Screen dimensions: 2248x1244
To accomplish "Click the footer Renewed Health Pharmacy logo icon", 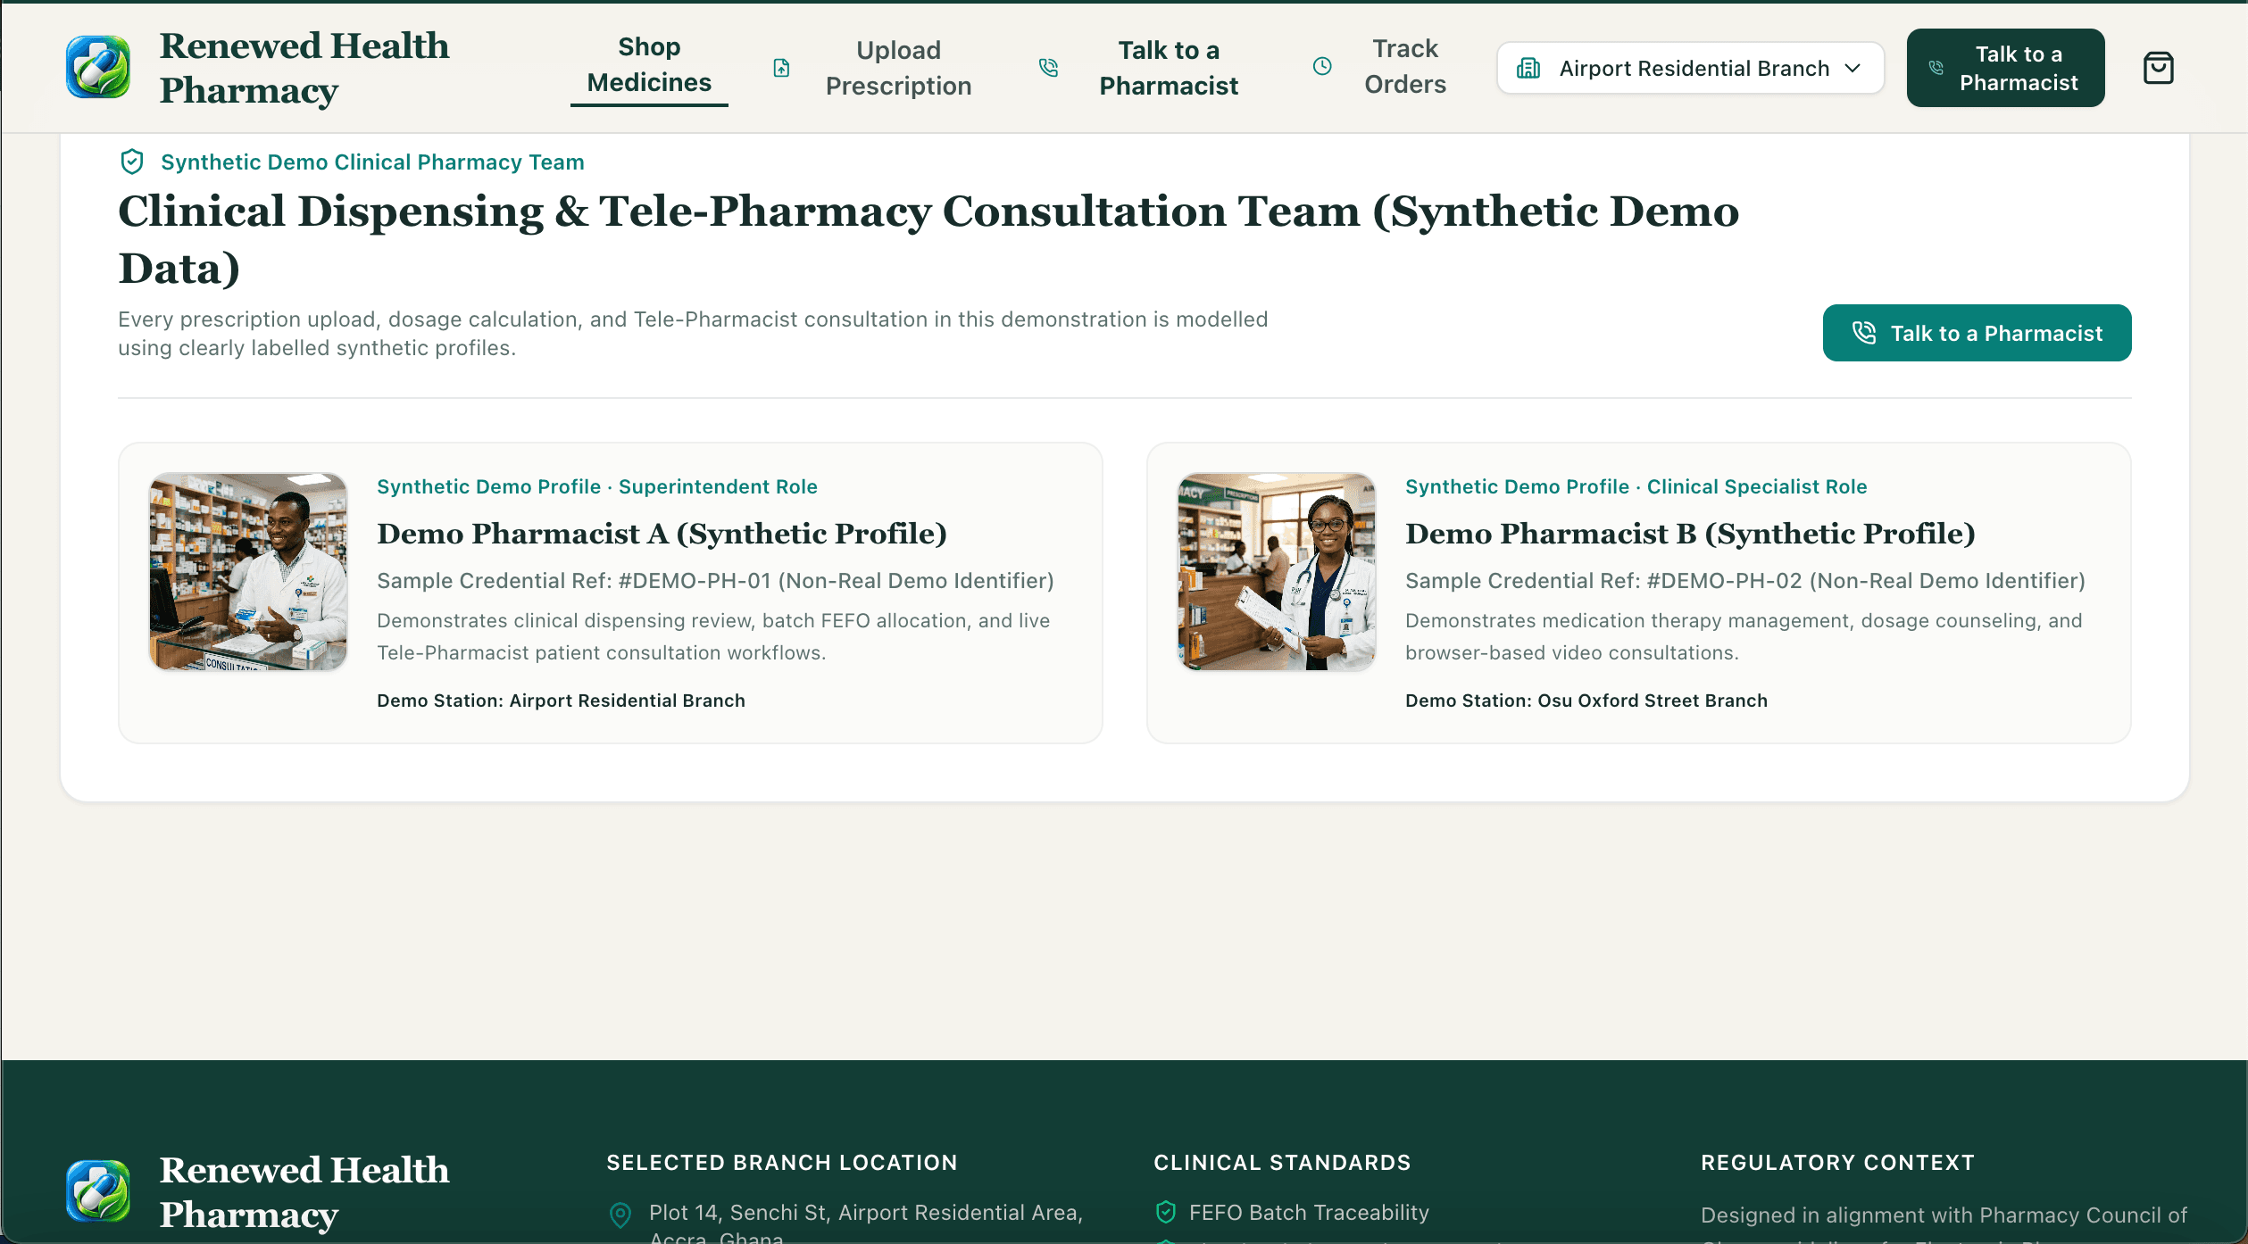I will pyautogui.click(x=98, y=1191).
